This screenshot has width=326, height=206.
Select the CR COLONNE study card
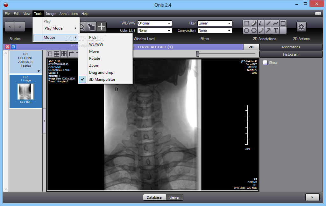point(25,62)
